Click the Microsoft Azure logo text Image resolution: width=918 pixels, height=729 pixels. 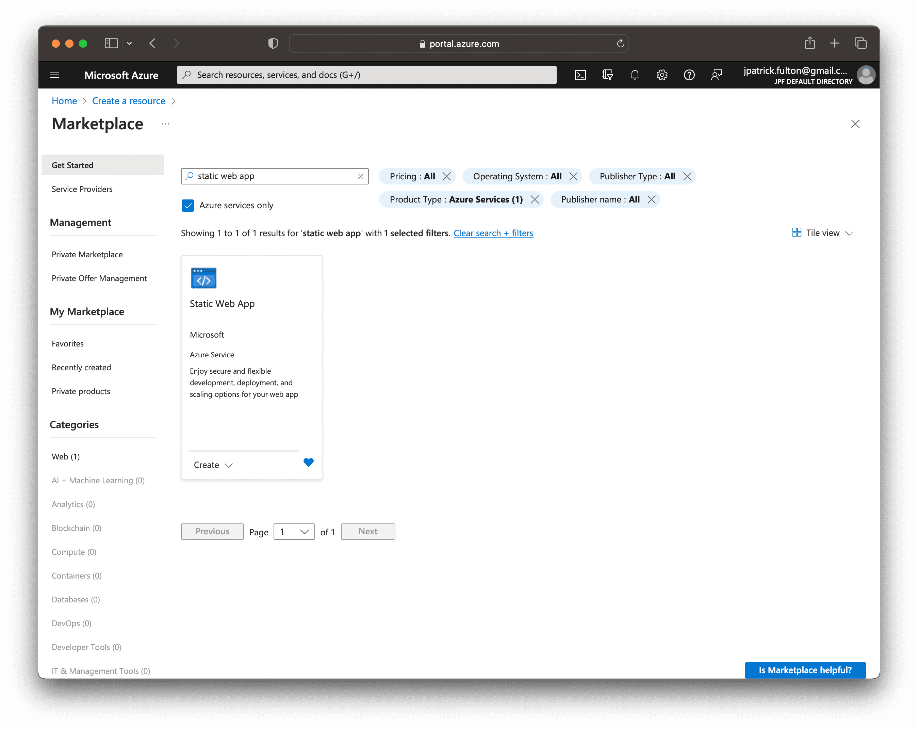click(121, 75)
